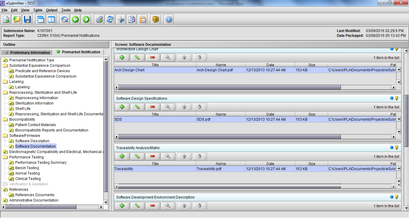Collapse the Performance Testing folder node
The image size is (409, 218).
5,157
